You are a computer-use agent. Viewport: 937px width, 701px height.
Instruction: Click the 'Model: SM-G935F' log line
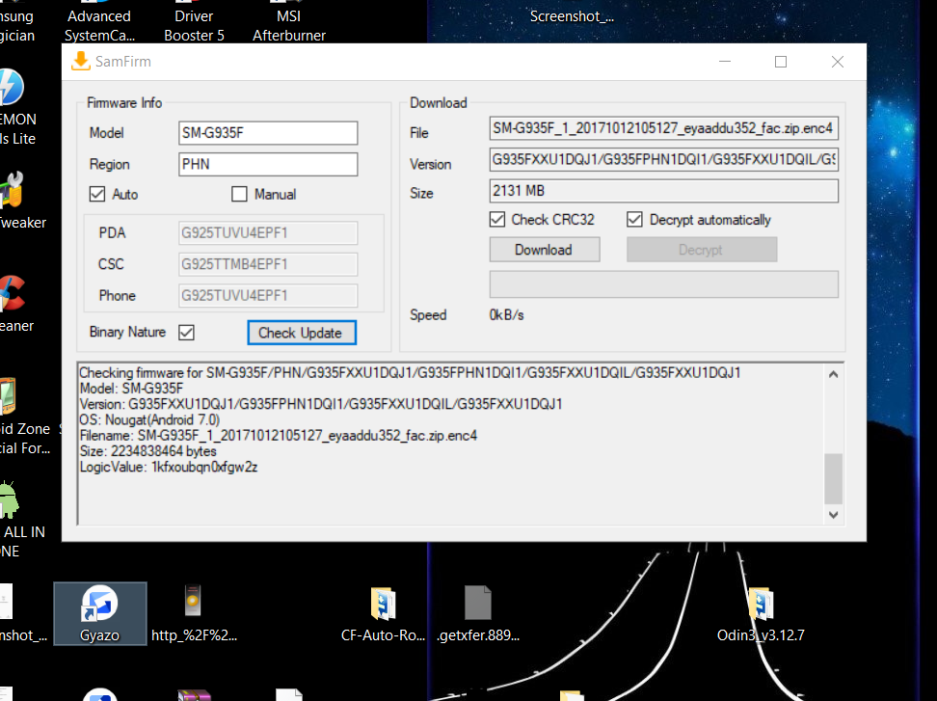click(x=131, y=389)
